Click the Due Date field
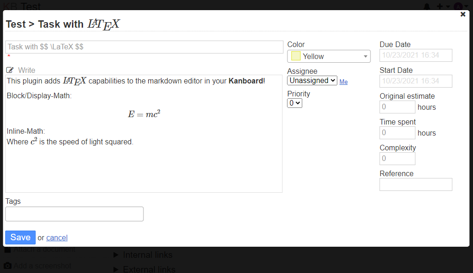Screen dimensions: 473x273 point(416,55)
